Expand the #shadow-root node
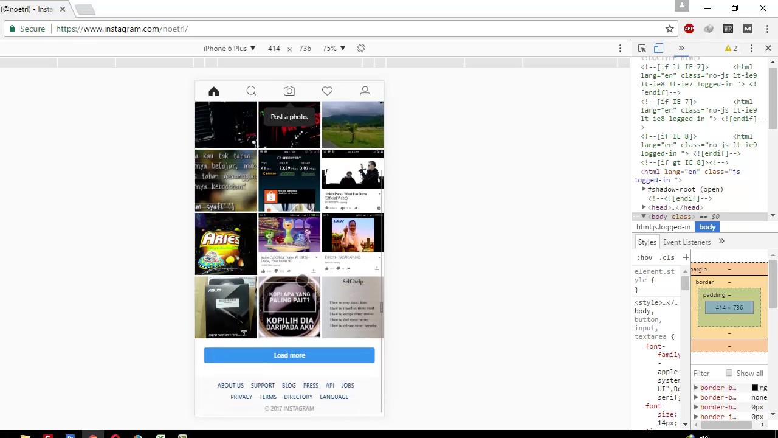This screenshot has height=438, width=778. click(644, 189)
